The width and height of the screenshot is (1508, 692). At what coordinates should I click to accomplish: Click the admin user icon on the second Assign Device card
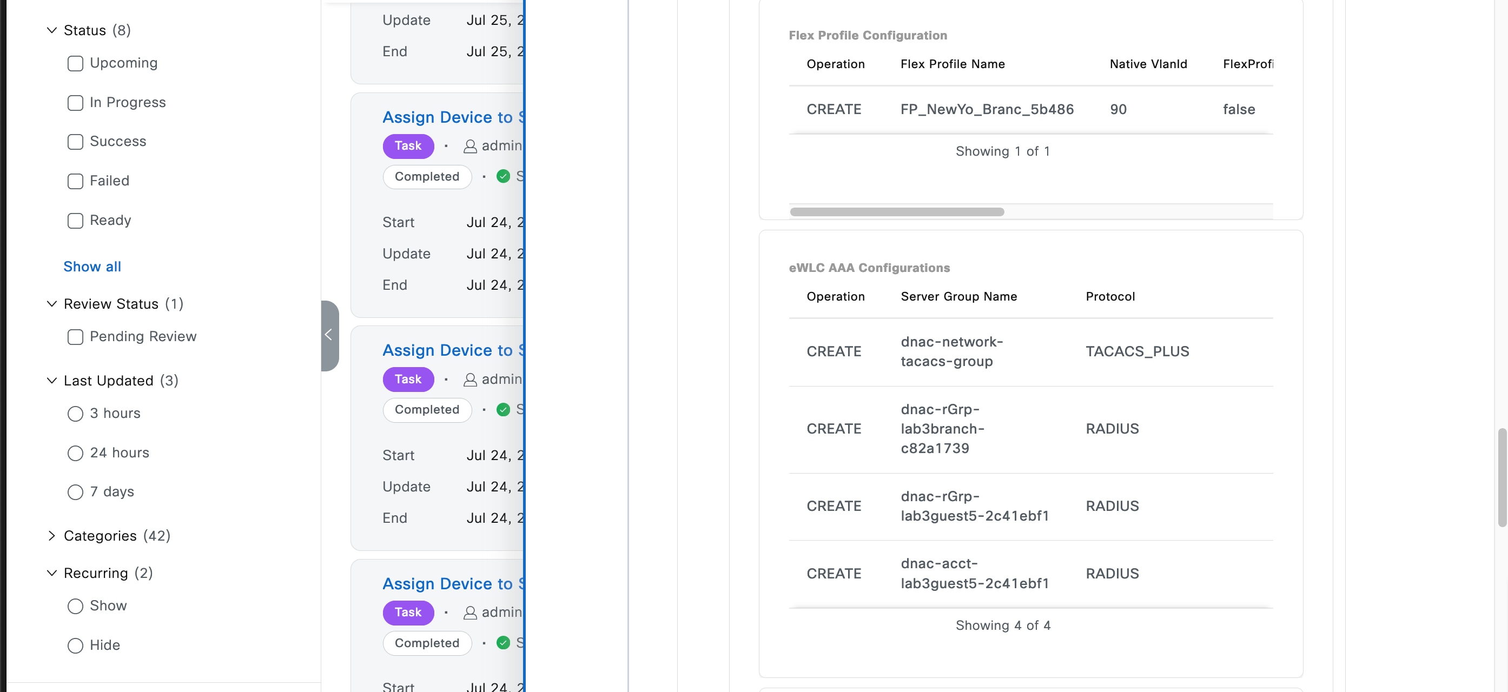(x=469, y=380)
